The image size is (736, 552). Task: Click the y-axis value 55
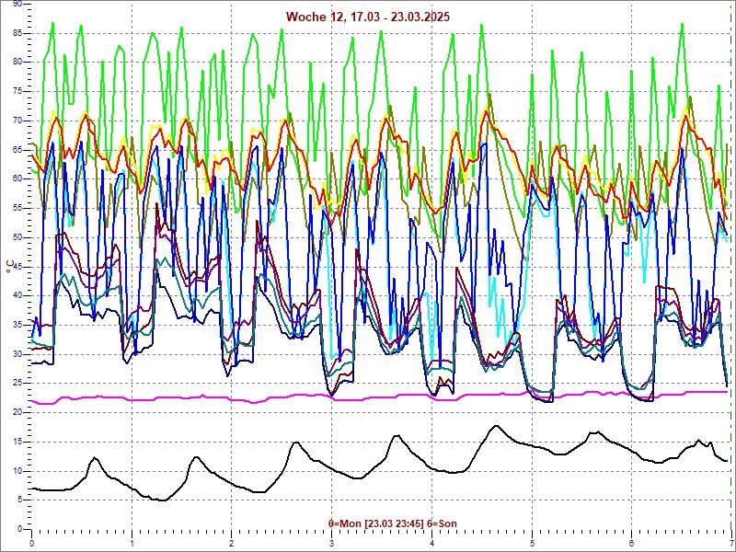pos(17,208)
